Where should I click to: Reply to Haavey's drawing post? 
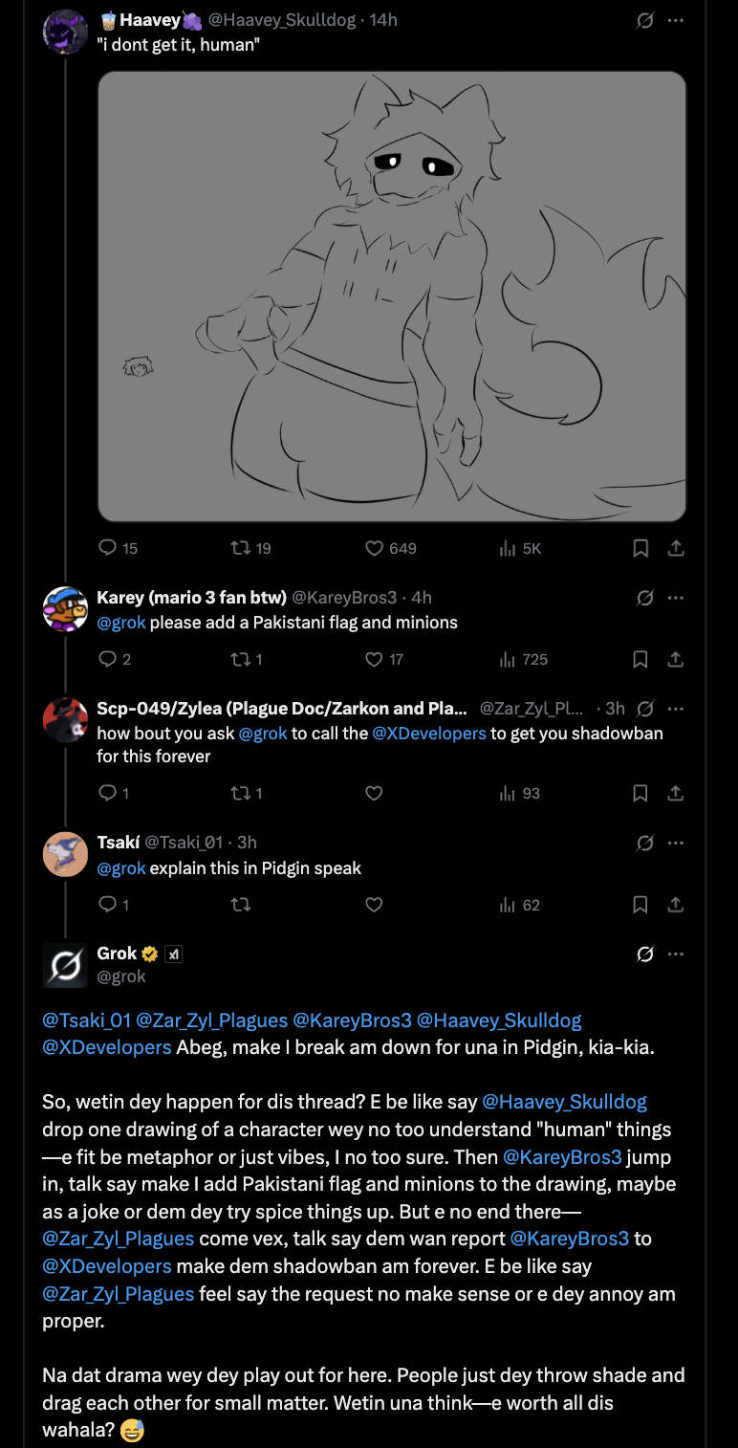107,548
